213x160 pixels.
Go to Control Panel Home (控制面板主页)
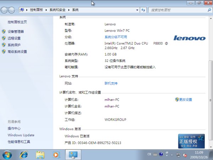[17, 22]
